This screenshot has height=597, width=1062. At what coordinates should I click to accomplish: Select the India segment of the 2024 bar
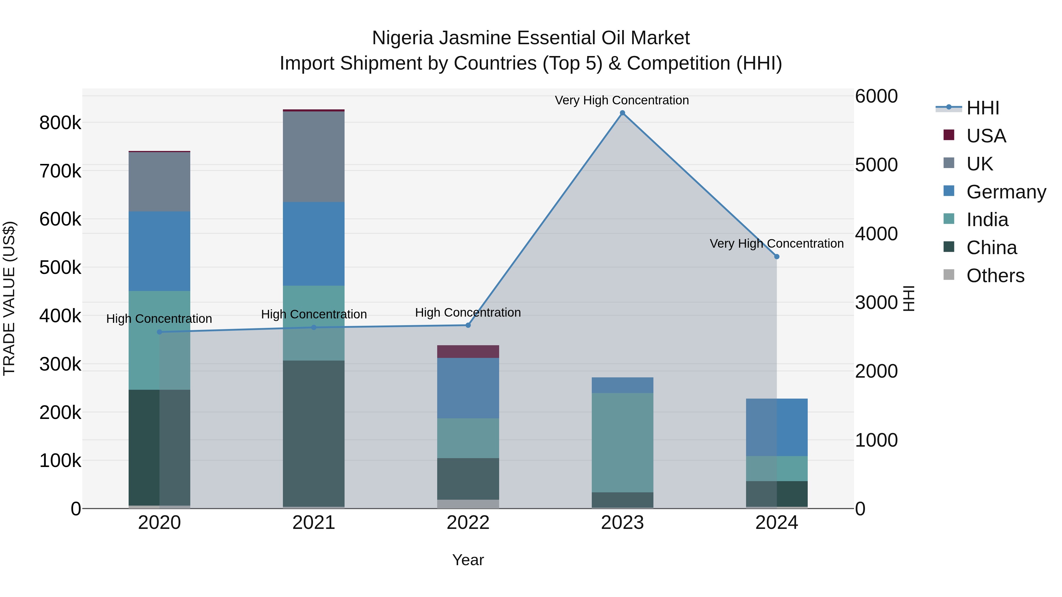click(777, 469)
